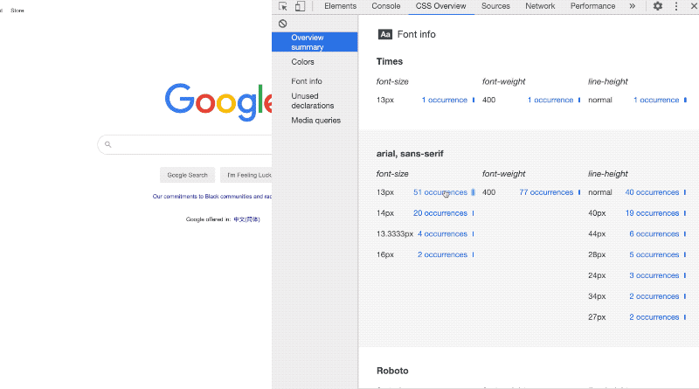Click the clear overview icon

point(282,24)
